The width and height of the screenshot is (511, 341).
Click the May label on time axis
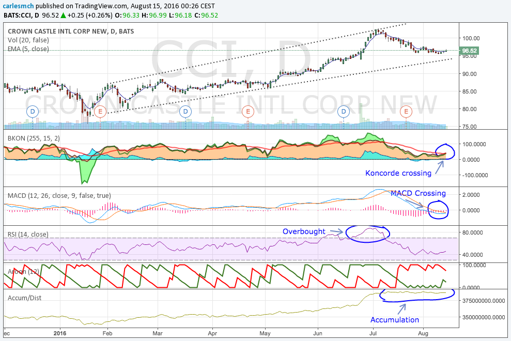[x=265, y=333]
